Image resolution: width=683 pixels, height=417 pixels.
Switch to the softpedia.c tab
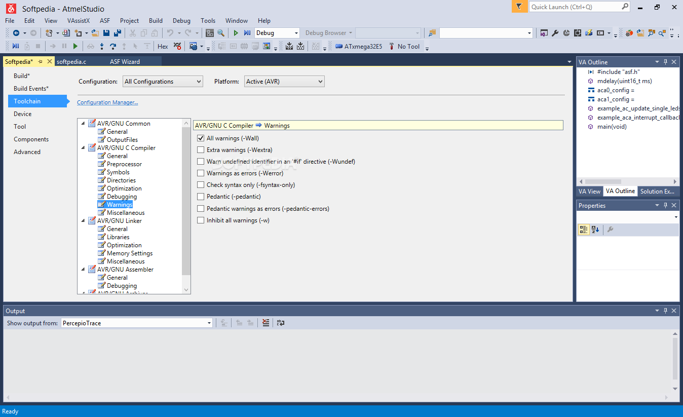pyautogui.click(x=71, y=62)
